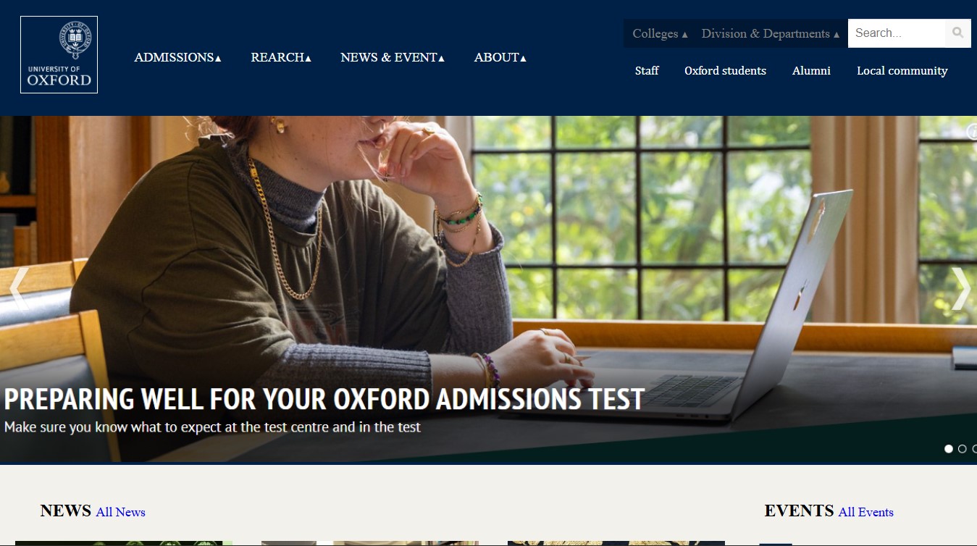View All Events link
The height and width of the screenshot is (546, 977).
coord(866,512)
